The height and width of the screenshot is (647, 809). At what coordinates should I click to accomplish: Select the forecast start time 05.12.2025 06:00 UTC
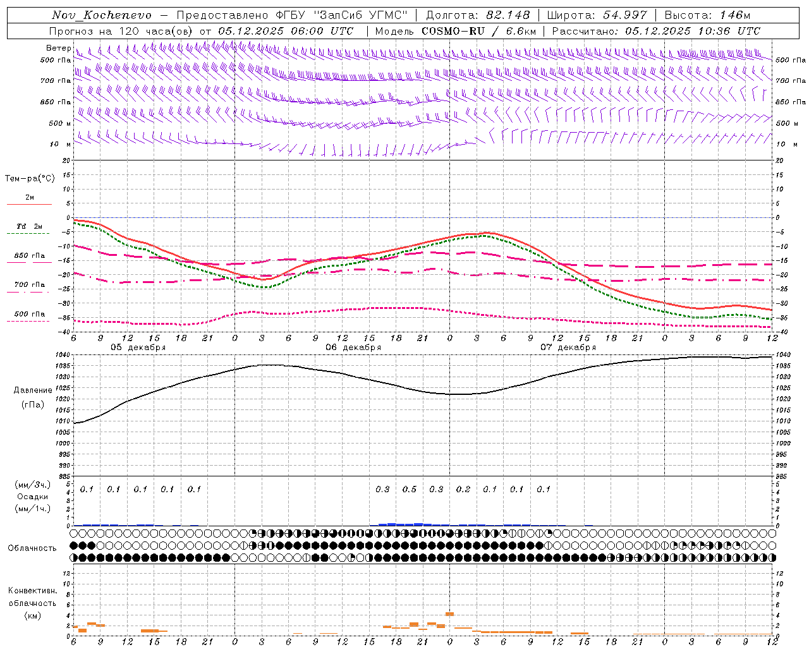coord(286,31)
